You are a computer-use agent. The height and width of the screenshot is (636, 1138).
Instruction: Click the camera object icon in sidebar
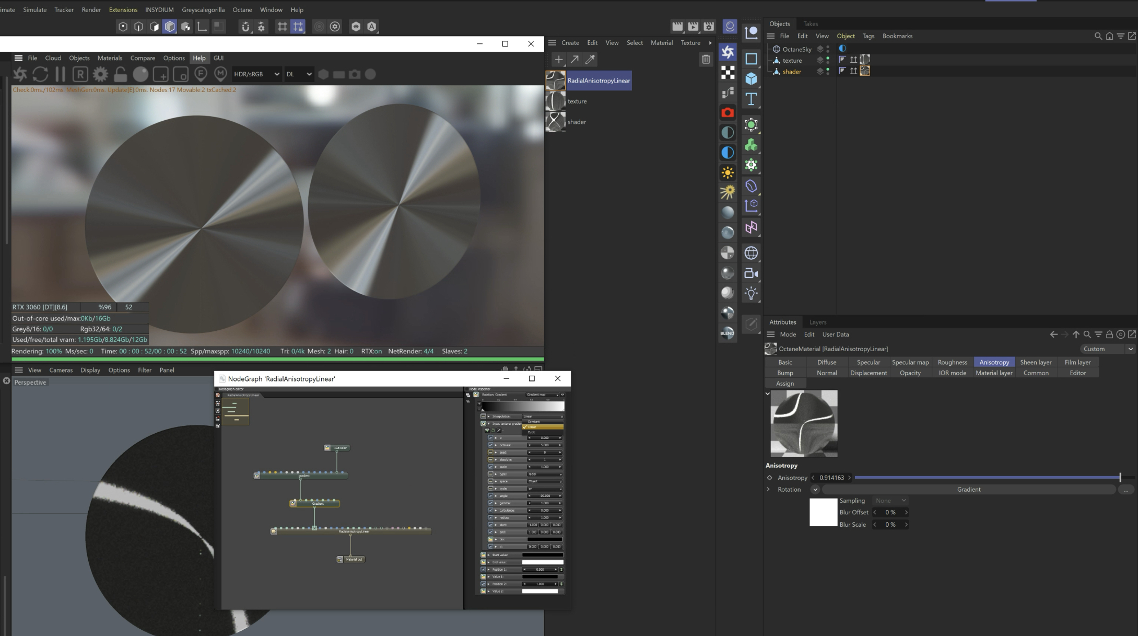pos(751,273)
